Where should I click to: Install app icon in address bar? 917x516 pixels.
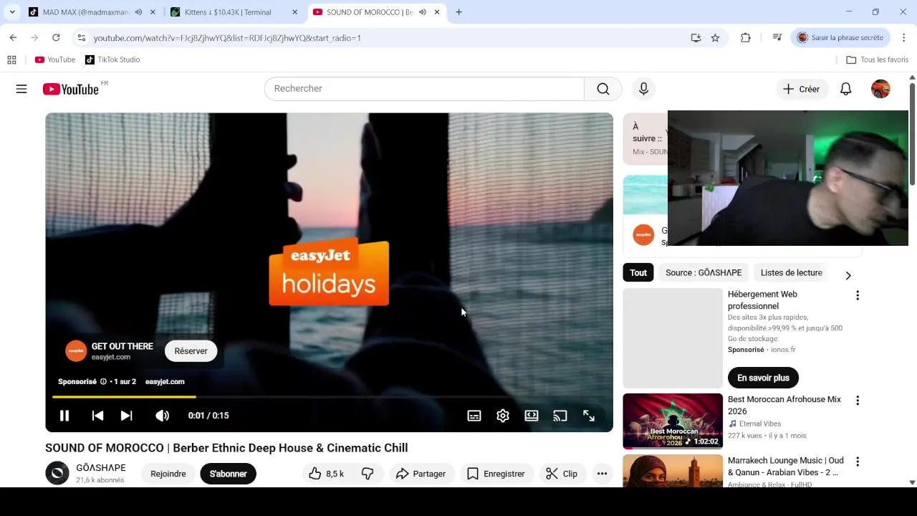pyautogui.click(x=696, y=38)
